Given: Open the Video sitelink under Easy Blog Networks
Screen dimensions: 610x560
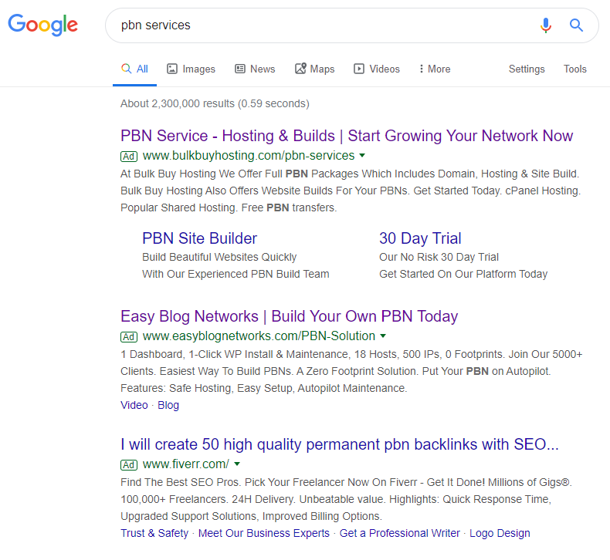Looking at the screenshot, I should click(134, 405).
